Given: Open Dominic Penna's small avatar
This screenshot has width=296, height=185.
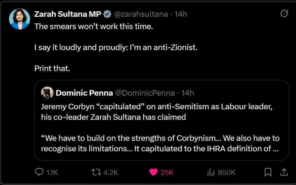Looking at the screenshot, I should coord(47,93).
